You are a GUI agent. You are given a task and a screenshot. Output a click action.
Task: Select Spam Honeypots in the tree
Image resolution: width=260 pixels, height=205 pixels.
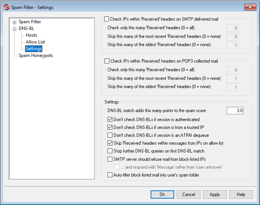[36, 55]
